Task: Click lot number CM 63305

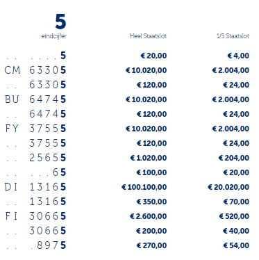Action: coord(35,70)
